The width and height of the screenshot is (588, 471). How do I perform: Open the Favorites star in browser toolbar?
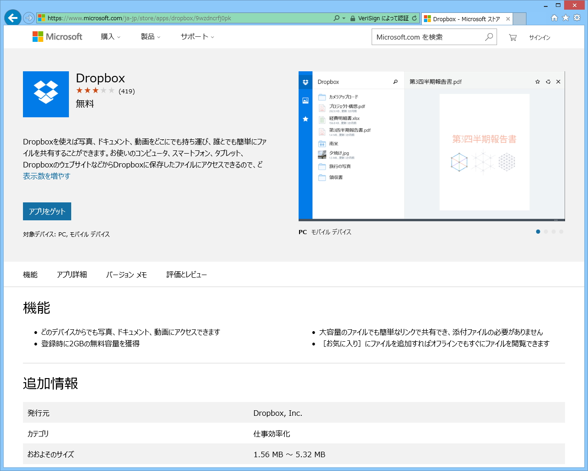(x=565, y=18)
